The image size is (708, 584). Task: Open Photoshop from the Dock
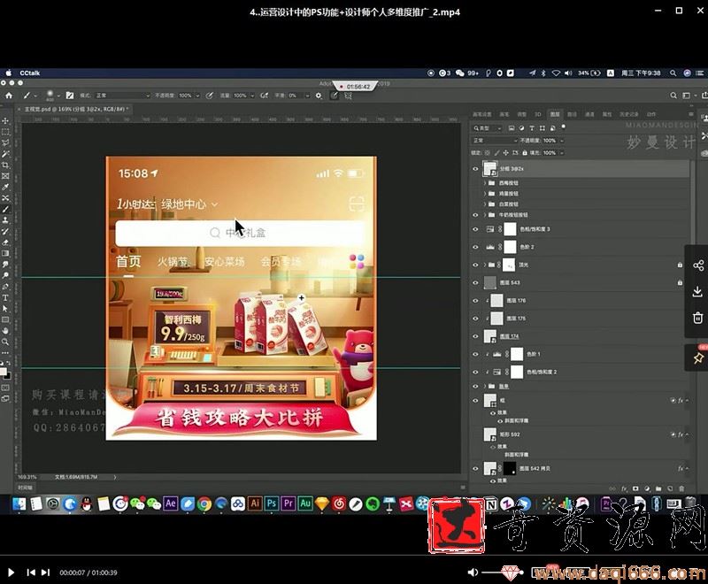(x=272, y=503)
